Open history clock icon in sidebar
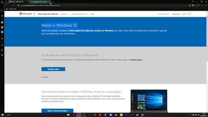The width and height of the screenshot is (208, 117). pos(2,45)
